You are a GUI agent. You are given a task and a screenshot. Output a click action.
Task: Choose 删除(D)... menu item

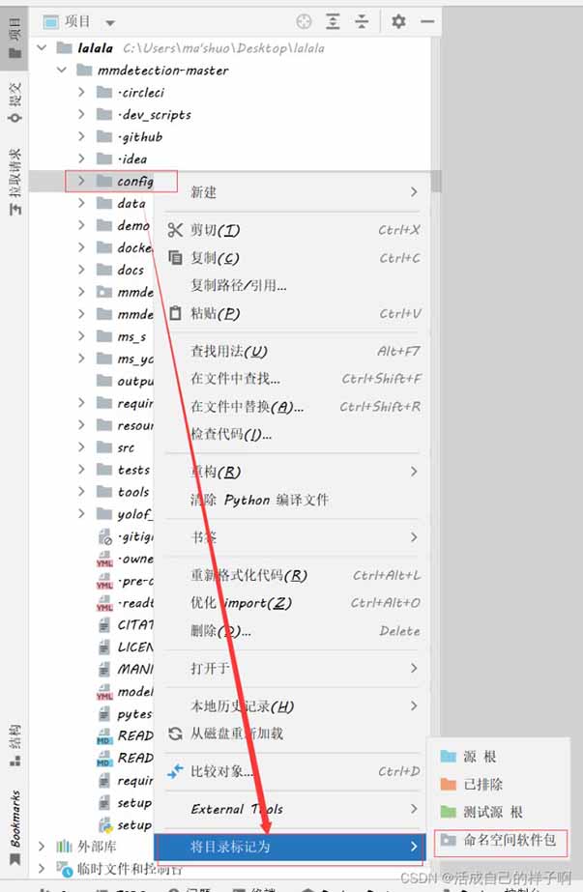293,631
